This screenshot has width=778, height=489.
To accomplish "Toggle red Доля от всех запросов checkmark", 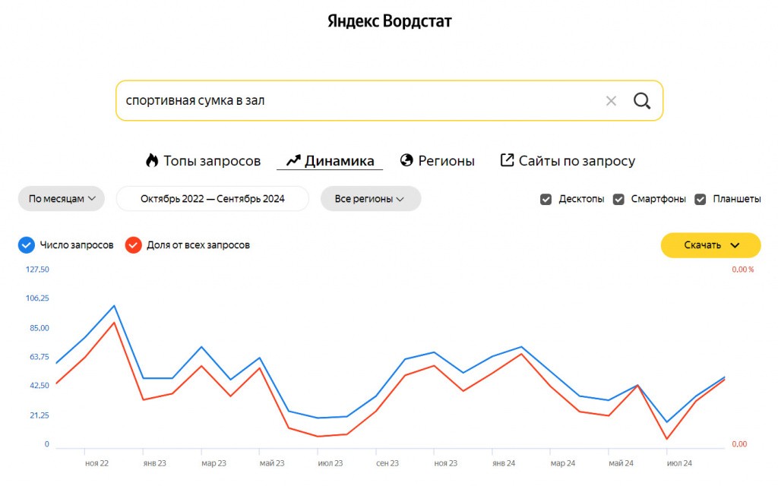I will click(133, 245).
